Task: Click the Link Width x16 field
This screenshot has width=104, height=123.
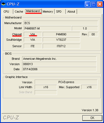Action: [46, 87]
